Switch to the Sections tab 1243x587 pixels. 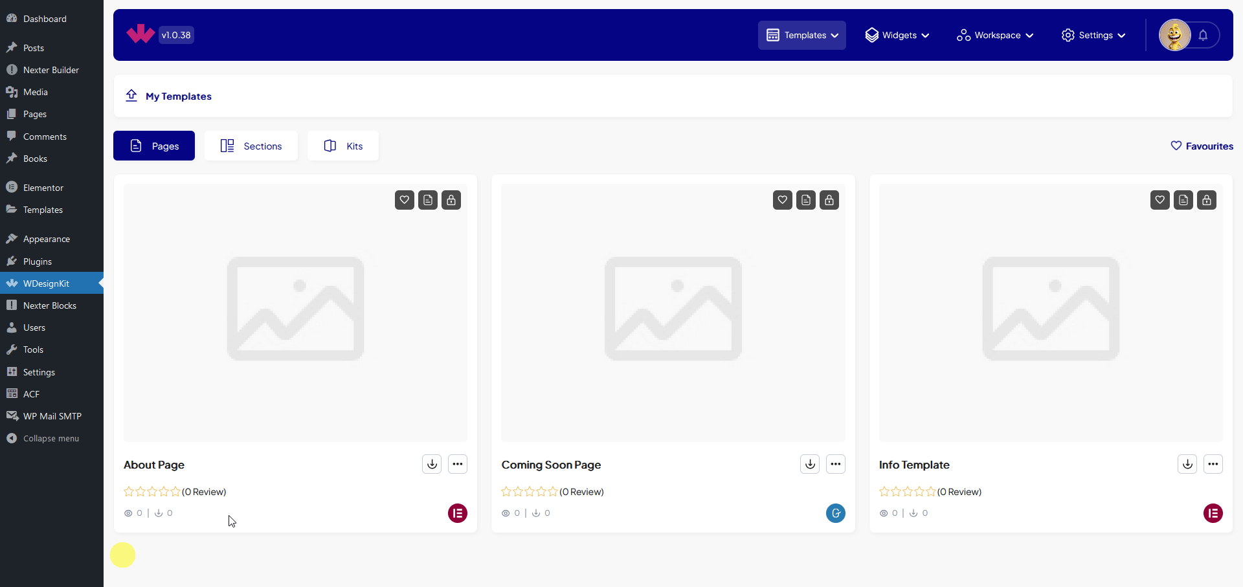pyautogui.click(x=251, y=146)
